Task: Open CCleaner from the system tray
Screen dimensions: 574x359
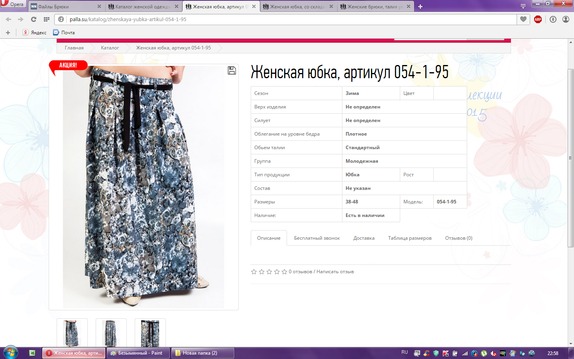Action: click(x=427, y=353)
